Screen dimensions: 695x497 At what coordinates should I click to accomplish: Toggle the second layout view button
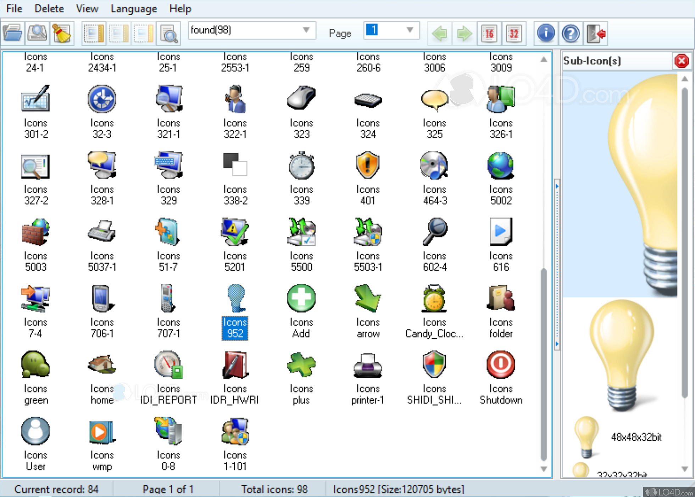pyautogui.click(x=118, y=33)
